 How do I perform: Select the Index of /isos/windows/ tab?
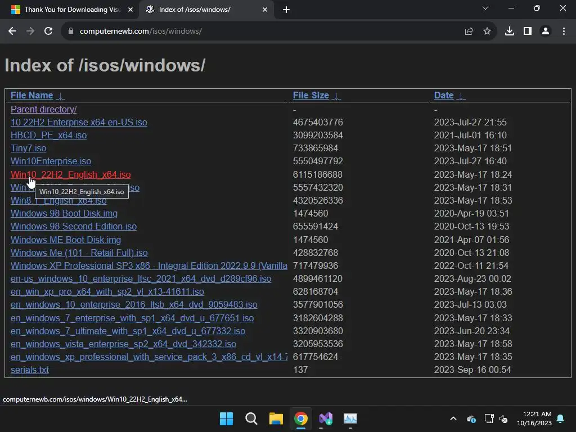pyautogui.click(x=206, y=10)
